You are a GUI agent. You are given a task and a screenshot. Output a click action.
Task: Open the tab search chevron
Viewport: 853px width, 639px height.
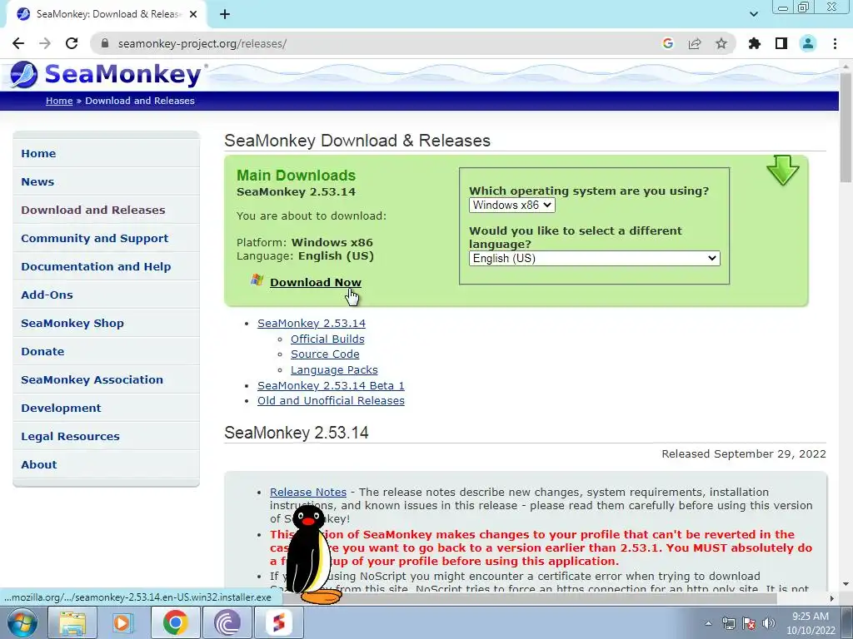coord(753,14)
